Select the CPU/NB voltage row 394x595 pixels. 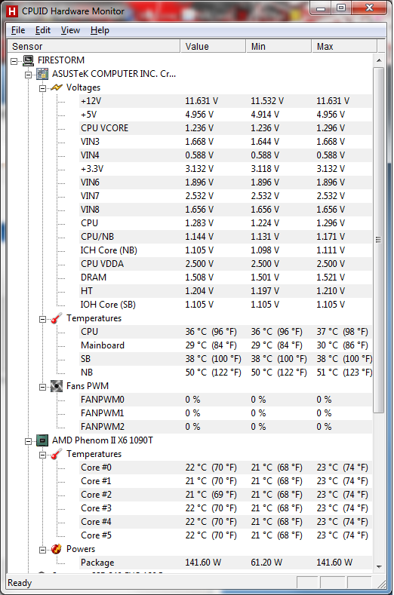pos(226,237)
